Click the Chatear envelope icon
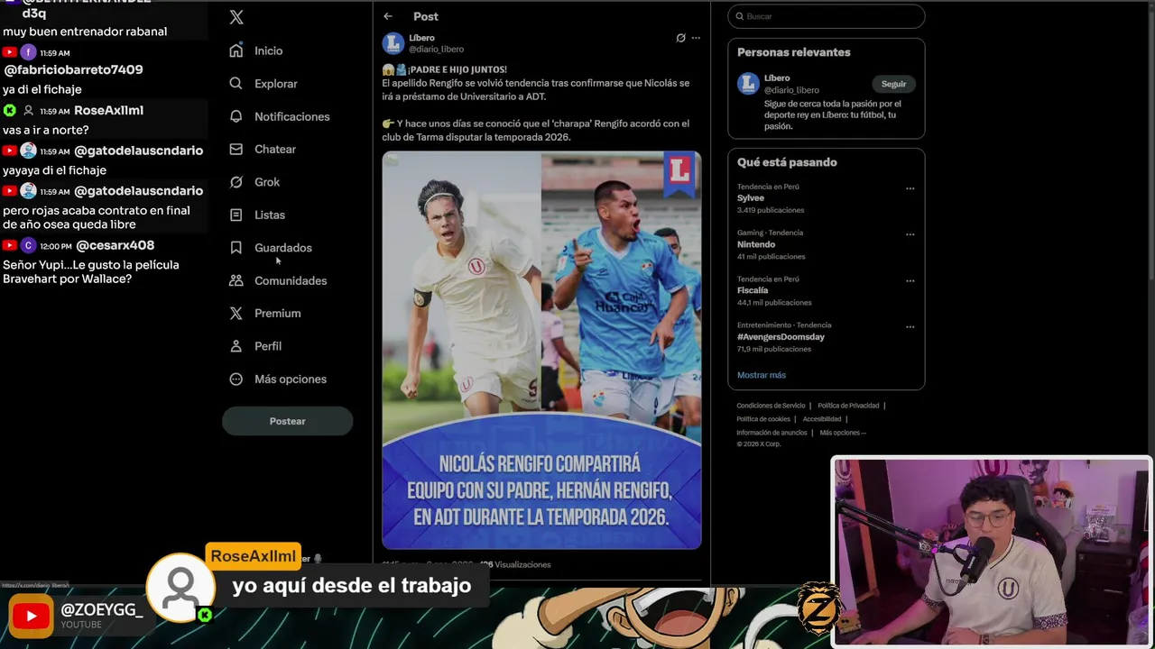 point(236,149)
